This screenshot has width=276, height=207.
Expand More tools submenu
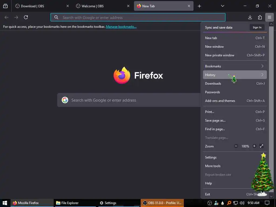click(235, 166)
